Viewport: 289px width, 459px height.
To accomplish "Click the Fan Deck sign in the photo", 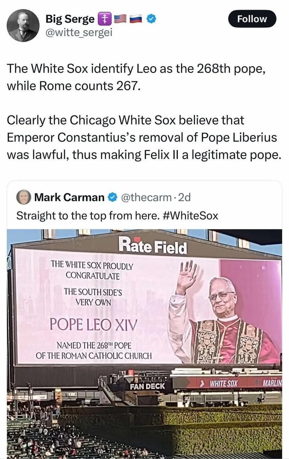I will pyautogui.click(x=147, y=386).
